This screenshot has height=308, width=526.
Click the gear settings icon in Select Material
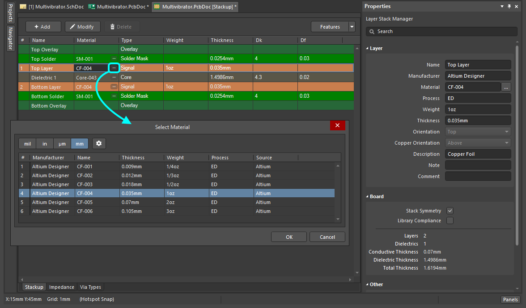(99, 144)
